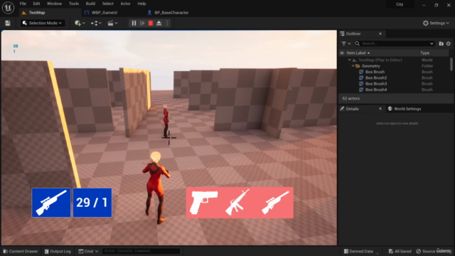Switch to the World Settings tab

pyautogui.click(x=405, y=109)
